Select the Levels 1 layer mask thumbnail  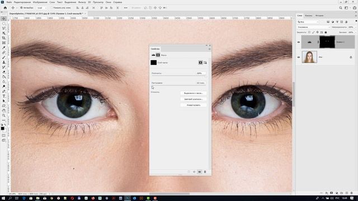pos(327,42)
